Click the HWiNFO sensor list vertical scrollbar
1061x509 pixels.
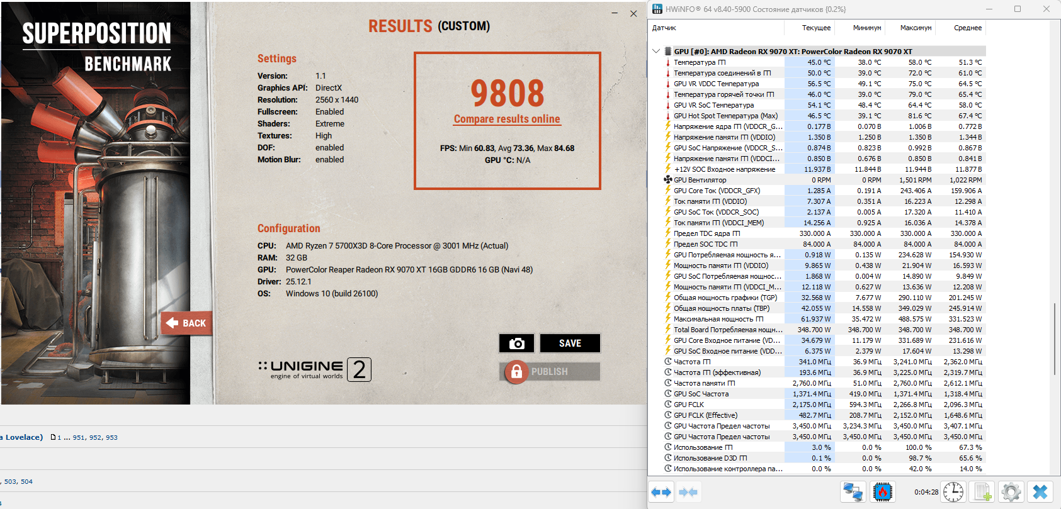[1054, 340]
